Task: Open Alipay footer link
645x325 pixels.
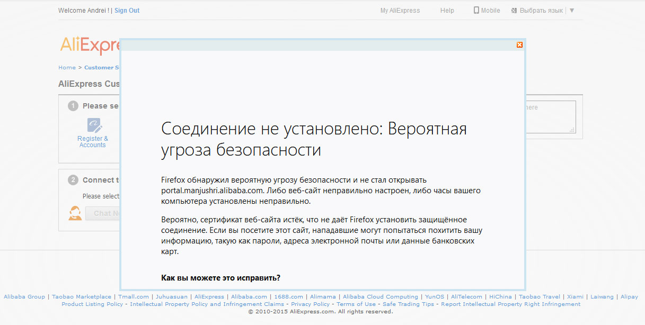Action: [x=629, y=297]
